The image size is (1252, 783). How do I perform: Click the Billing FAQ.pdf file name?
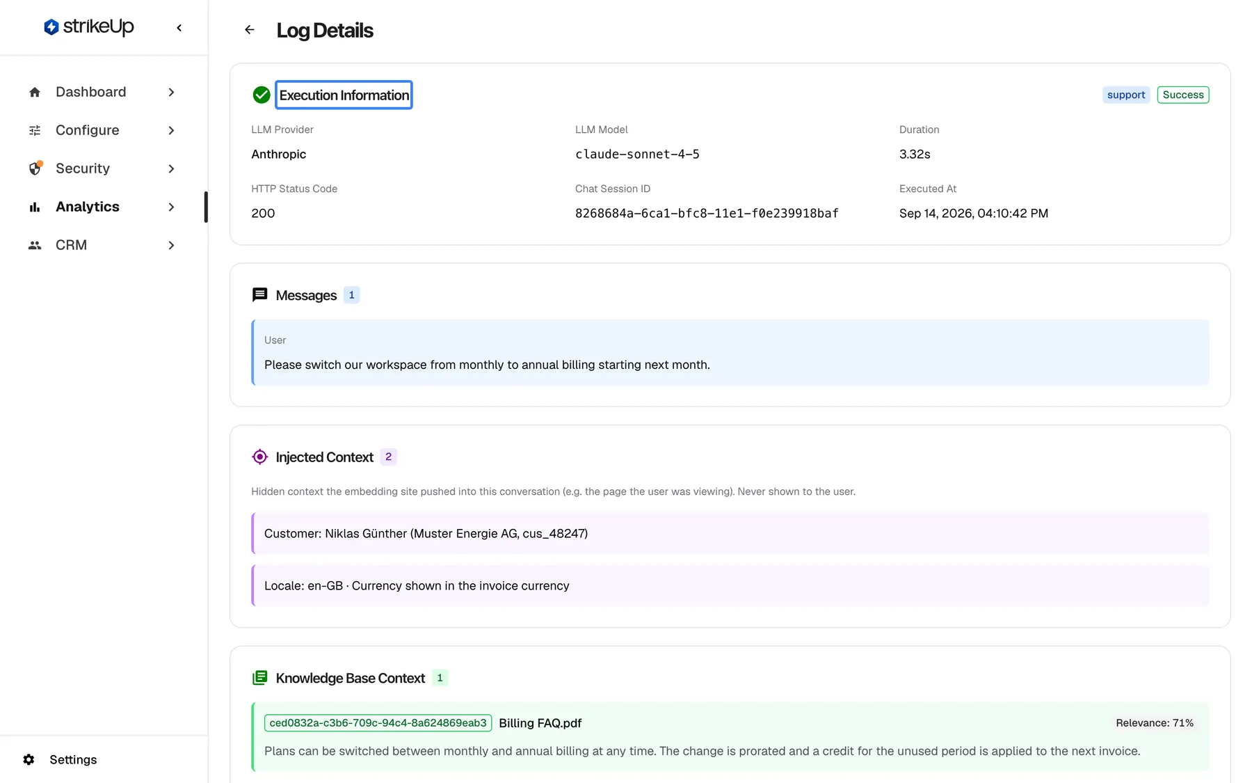[540, 723]
